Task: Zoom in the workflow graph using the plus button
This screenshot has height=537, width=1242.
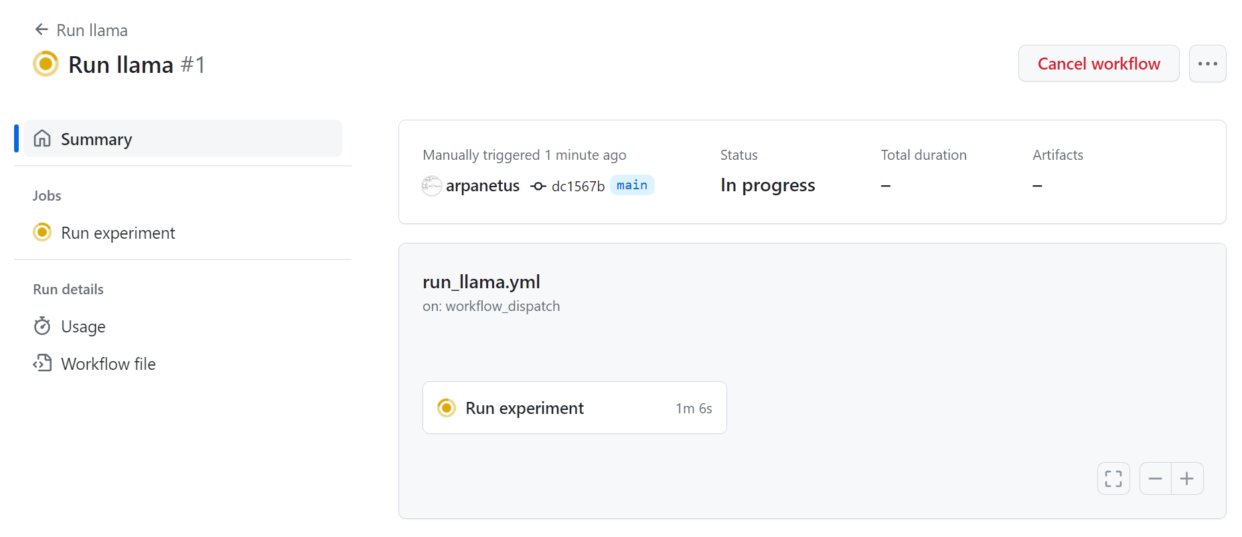Action: tap(1187, 479)
